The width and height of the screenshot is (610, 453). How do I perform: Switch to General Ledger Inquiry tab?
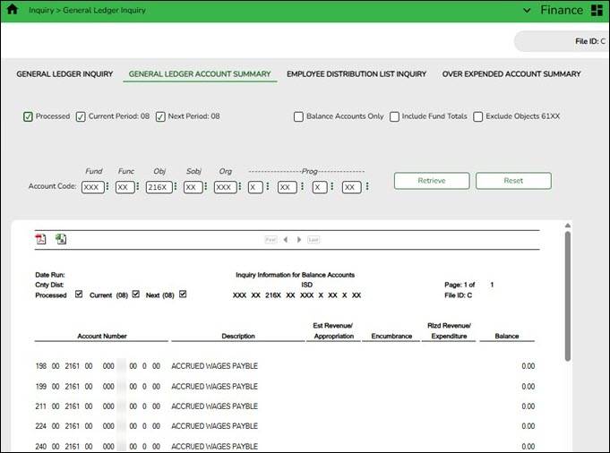pos(64,74)
